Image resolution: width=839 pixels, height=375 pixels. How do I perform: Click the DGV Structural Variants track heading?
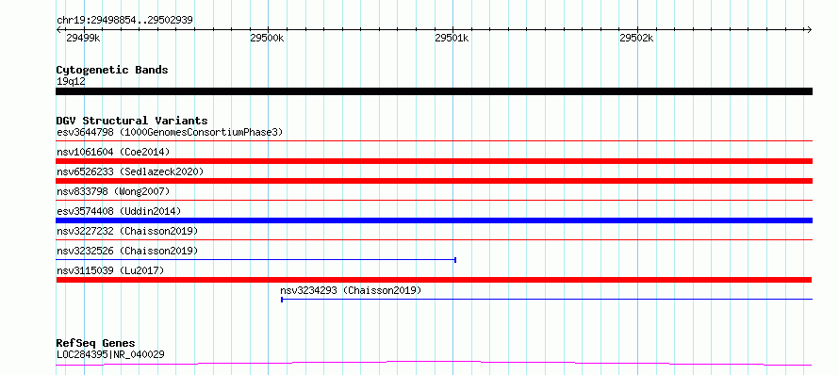[x=132, y=121]
